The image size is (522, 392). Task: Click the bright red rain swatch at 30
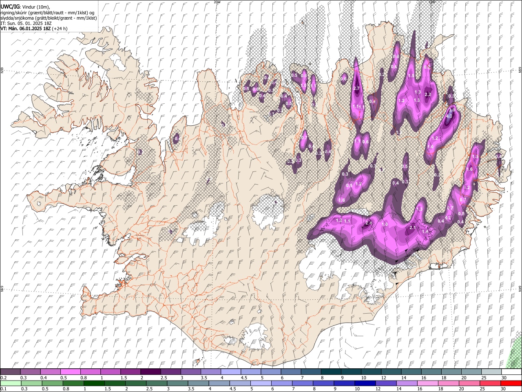[511, 383]
